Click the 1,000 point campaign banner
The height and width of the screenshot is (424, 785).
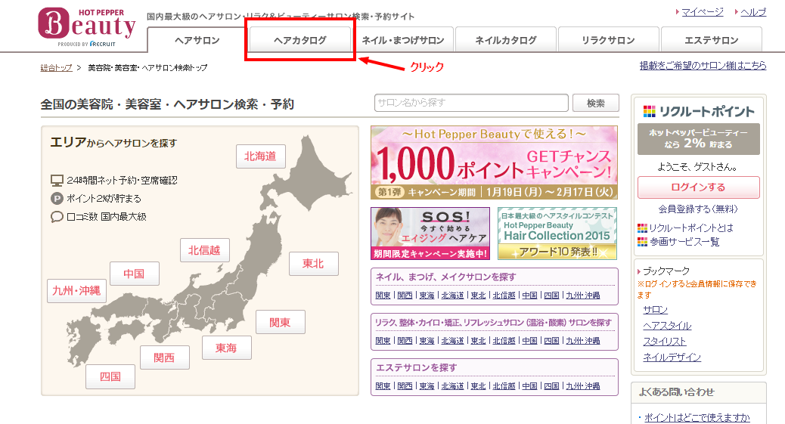[493, 162]
